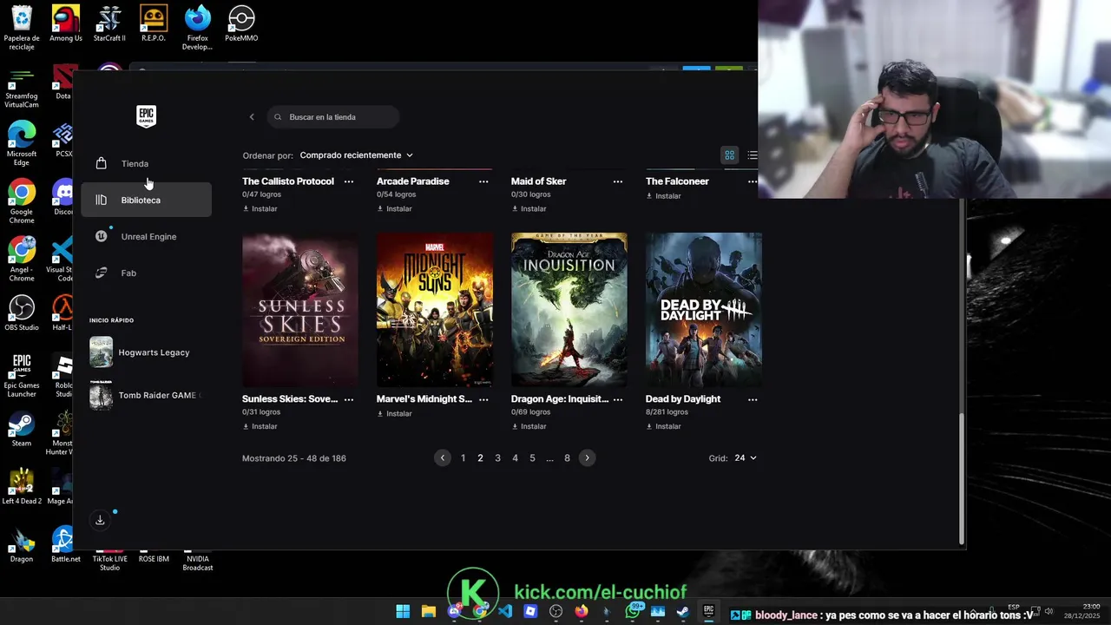
Task: Open PokeMMO desktop shortcut
Action: click(241, 24)
